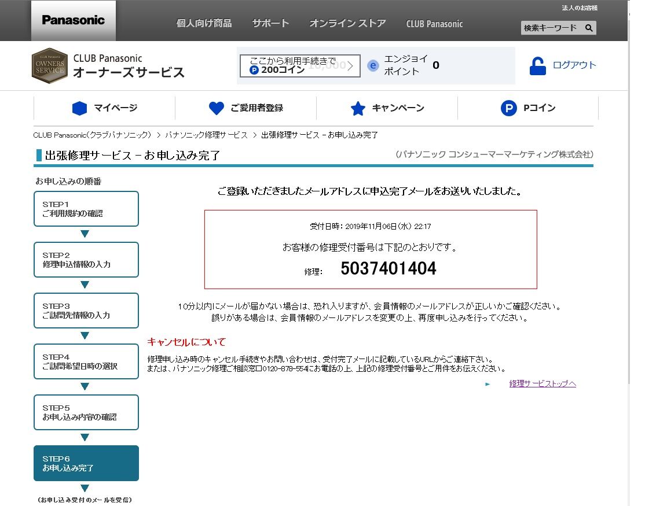667x506 pixels.
Task: Go to ご愛用者登録 tab
Action: (x=245, y=108)
